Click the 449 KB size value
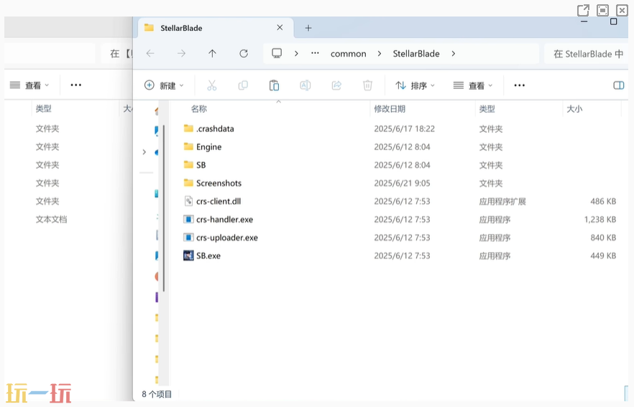Image resolution: width=634 pixels, height=407 pixels. click(x=603, y=256)
